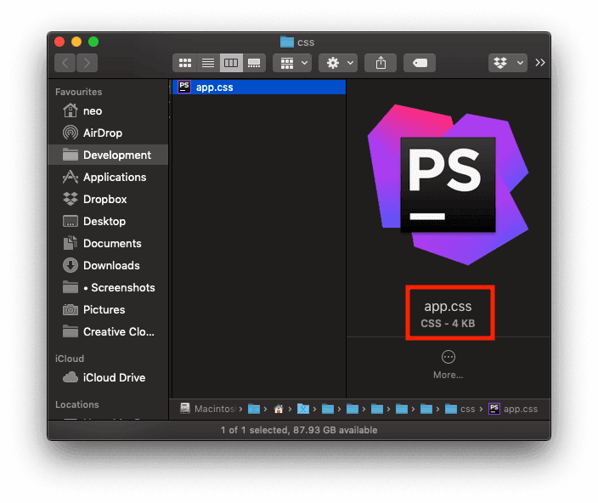The image size is (598, 503).
Task: Open the gear action menu
Action: click(x=337, y=63)
